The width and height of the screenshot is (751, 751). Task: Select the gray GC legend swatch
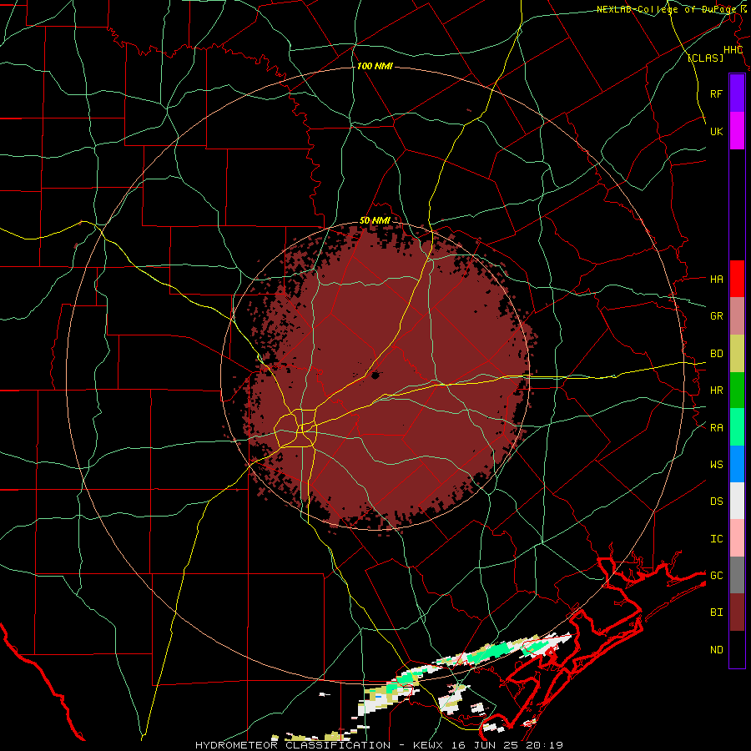(x=737, y=575)
